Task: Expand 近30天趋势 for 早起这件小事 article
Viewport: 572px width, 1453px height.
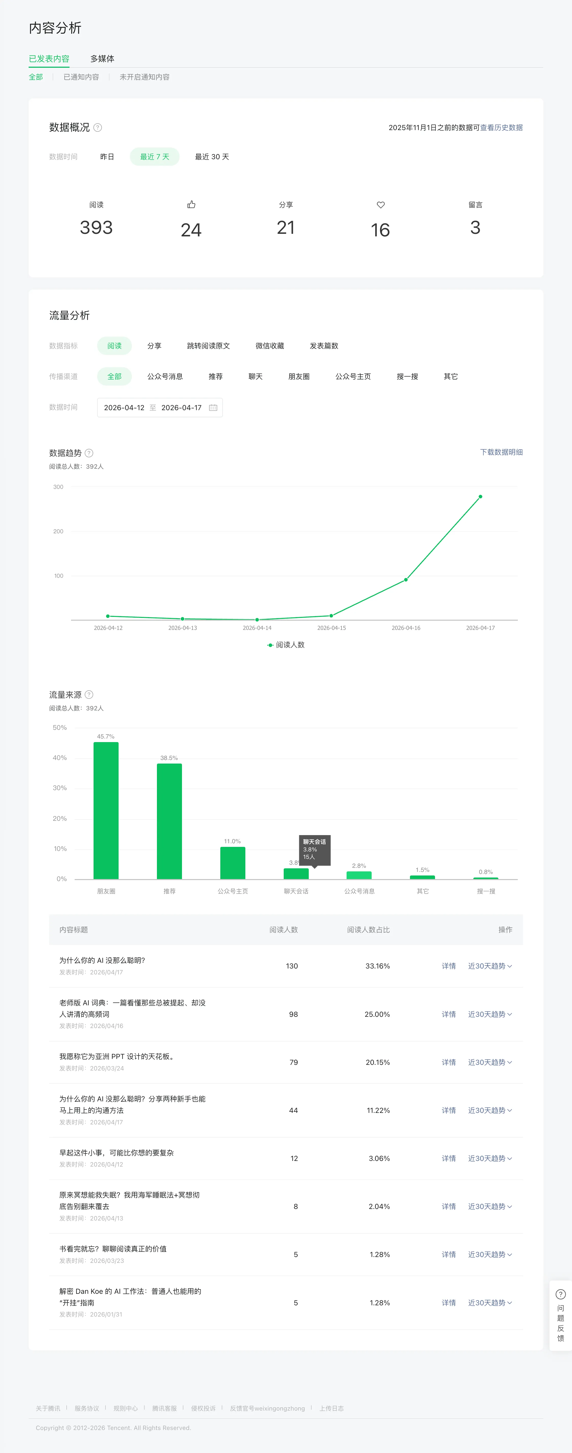Action: coord(490,1159)
